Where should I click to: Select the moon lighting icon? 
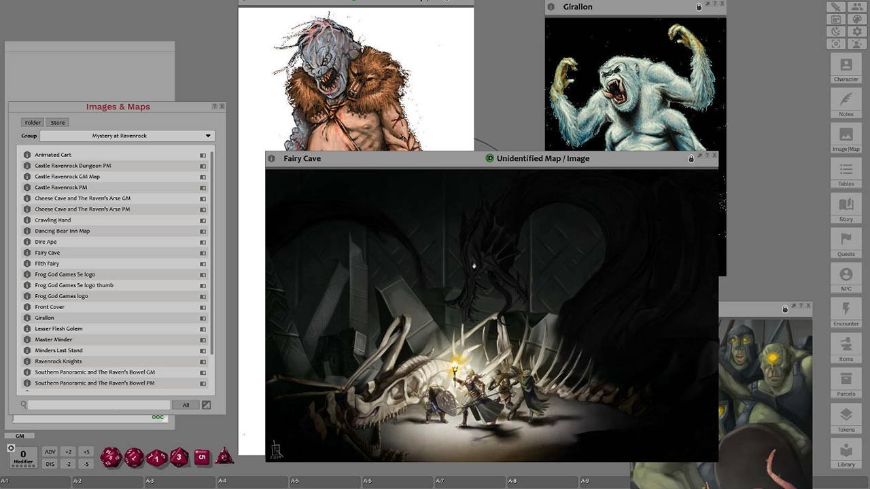pos(835,31)
